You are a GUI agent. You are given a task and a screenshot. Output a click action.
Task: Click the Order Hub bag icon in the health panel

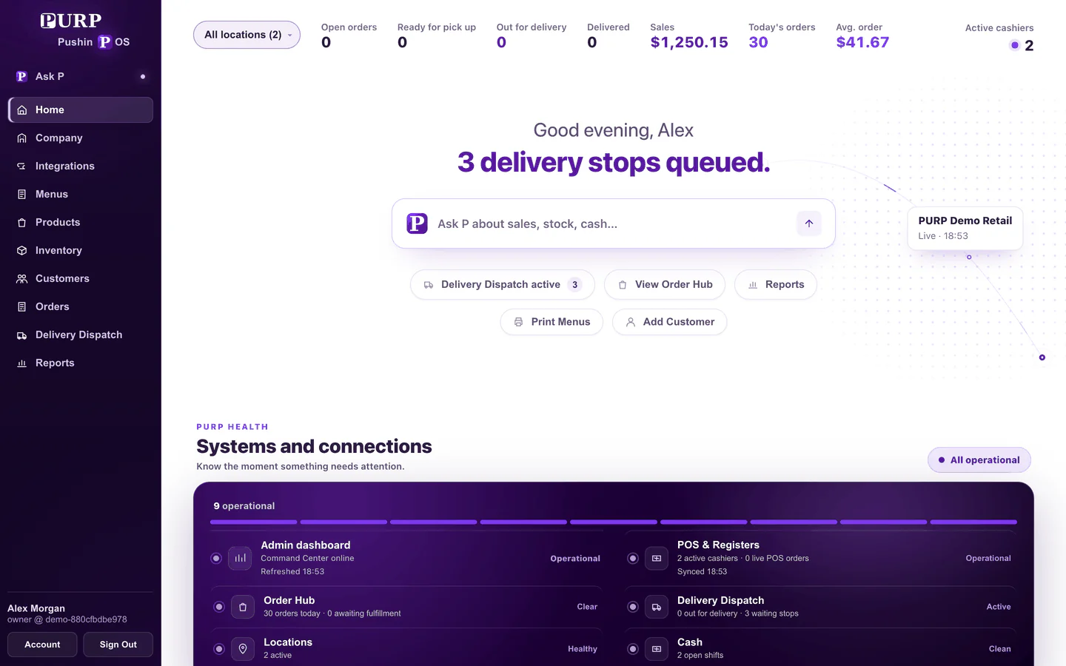(x=243, y=607)
